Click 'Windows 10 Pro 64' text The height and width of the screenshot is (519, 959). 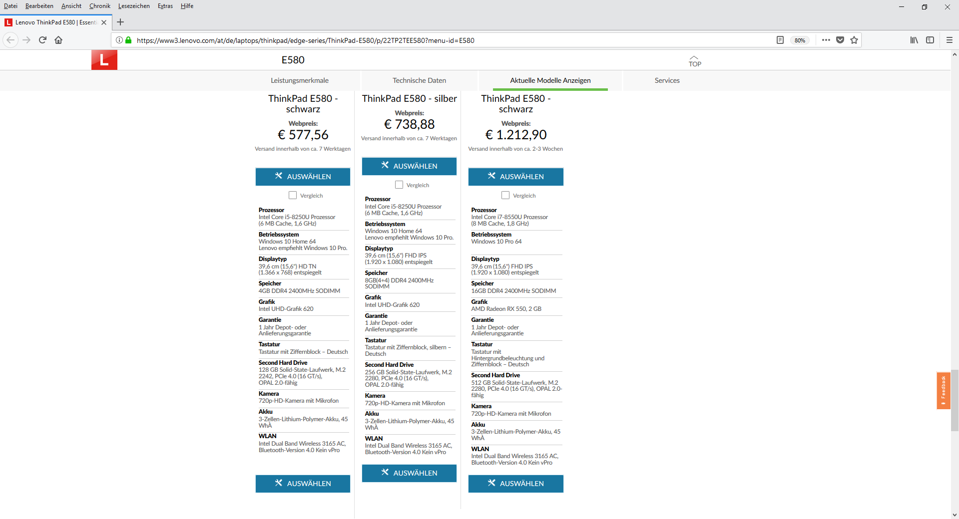[x=496, y=242]
